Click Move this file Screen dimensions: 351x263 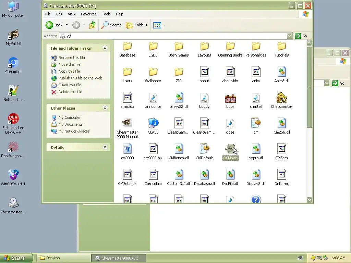69,64
